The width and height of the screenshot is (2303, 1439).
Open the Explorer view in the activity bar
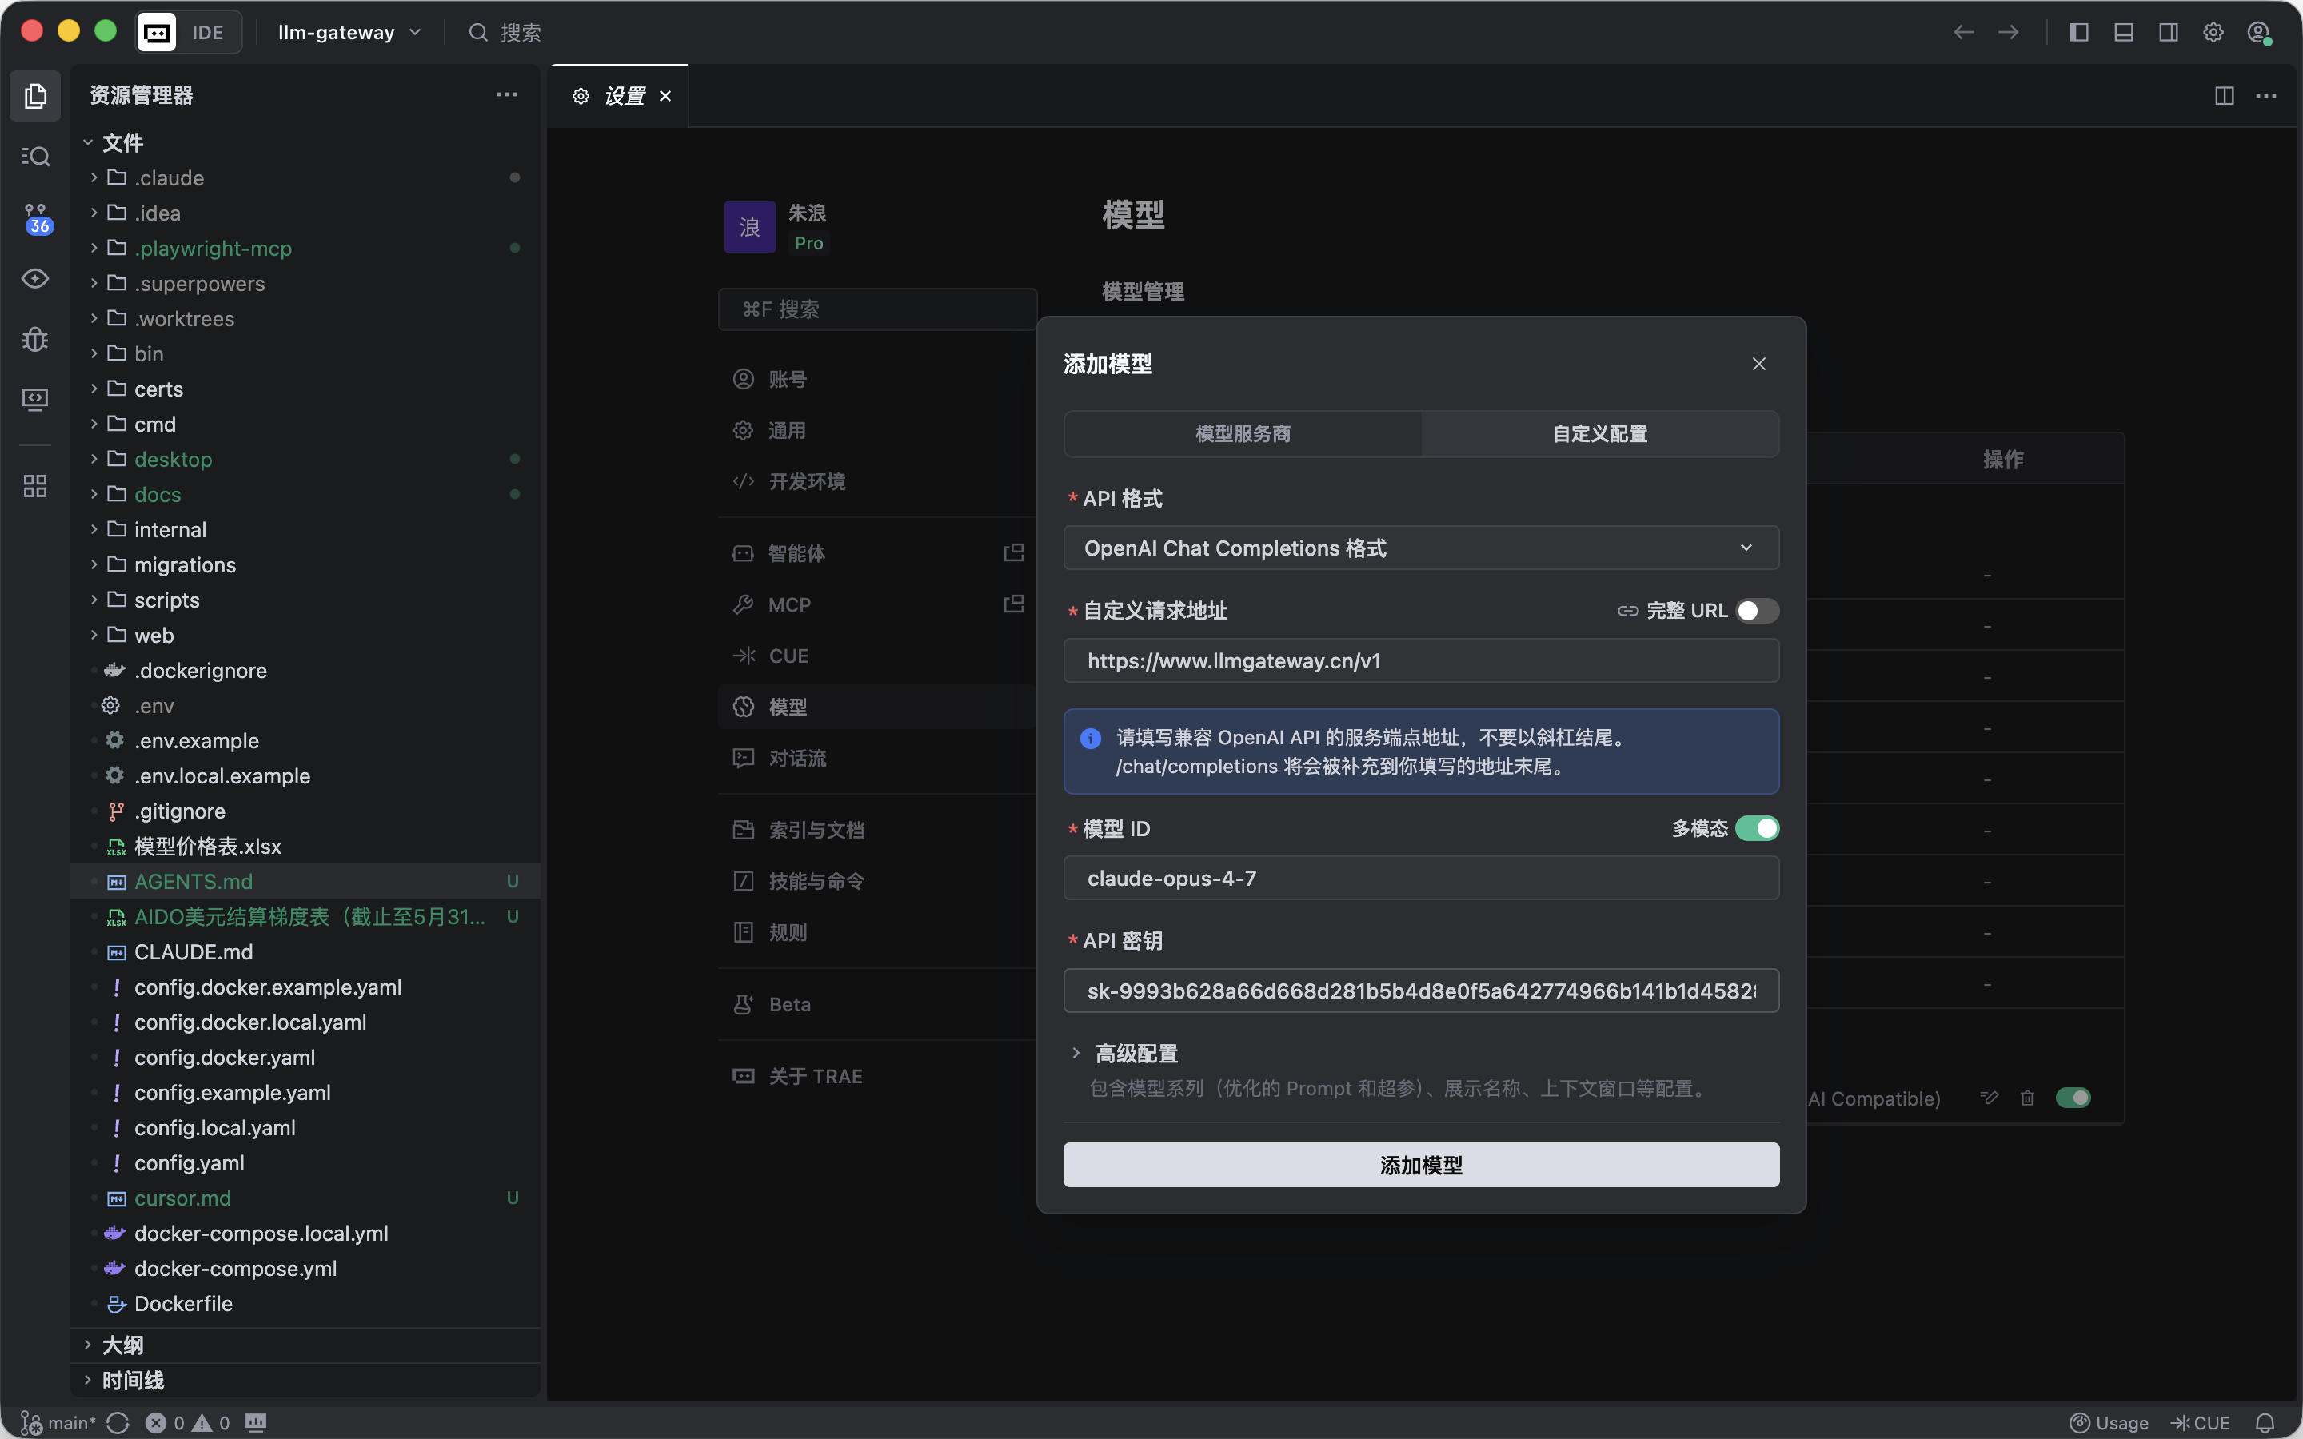35,95
